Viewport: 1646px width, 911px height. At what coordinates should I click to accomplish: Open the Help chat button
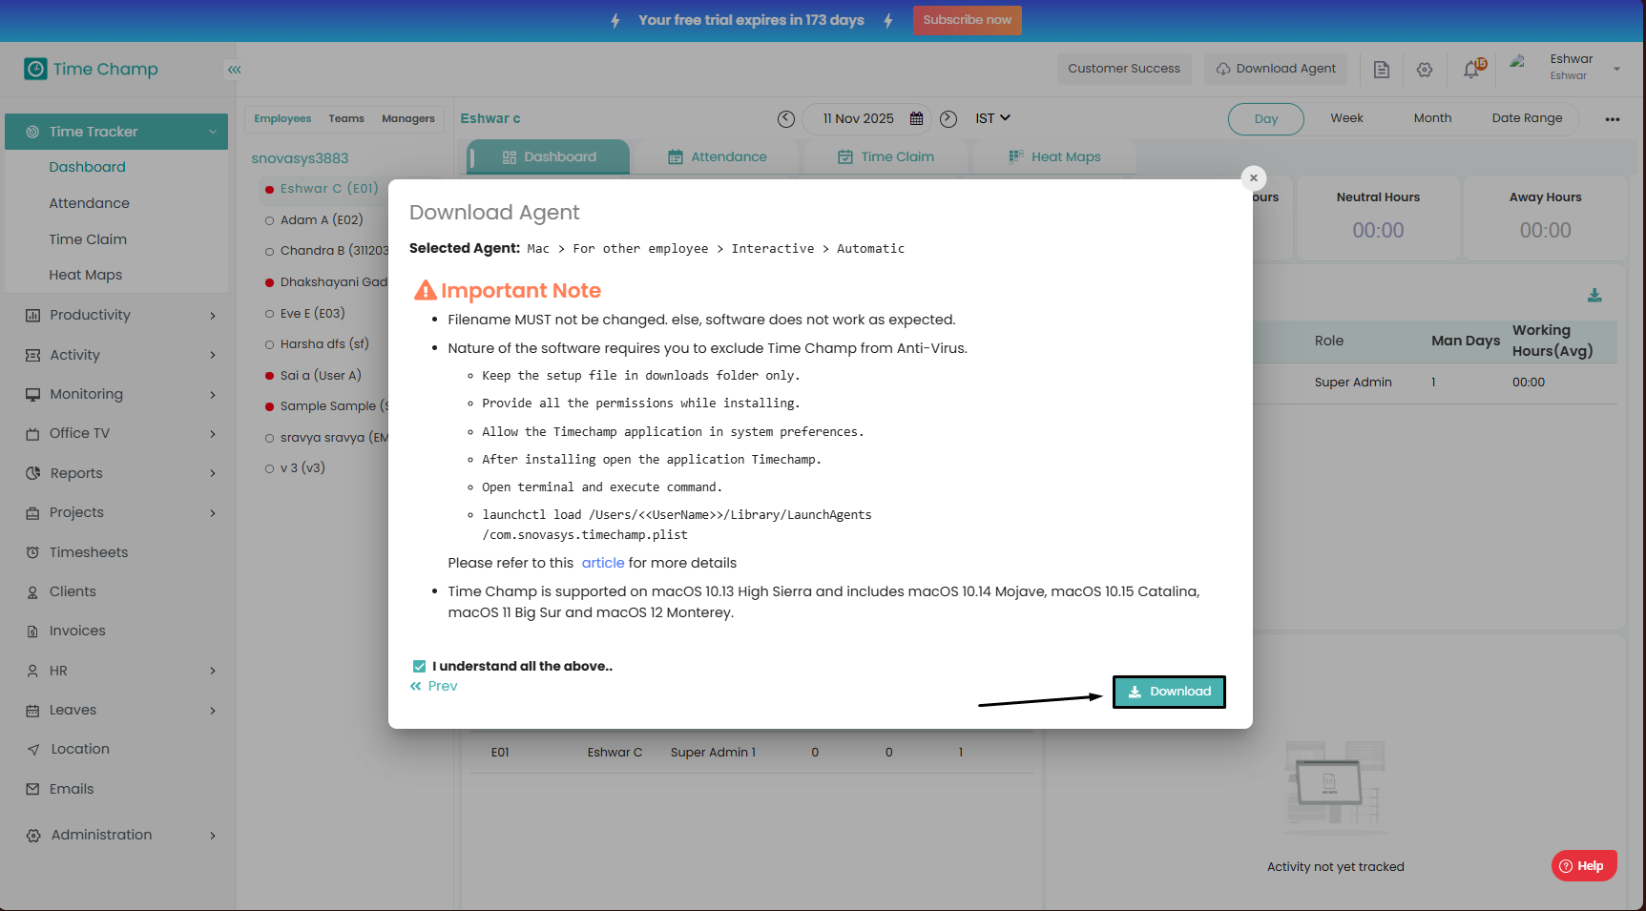click(x=1584, y=866)
